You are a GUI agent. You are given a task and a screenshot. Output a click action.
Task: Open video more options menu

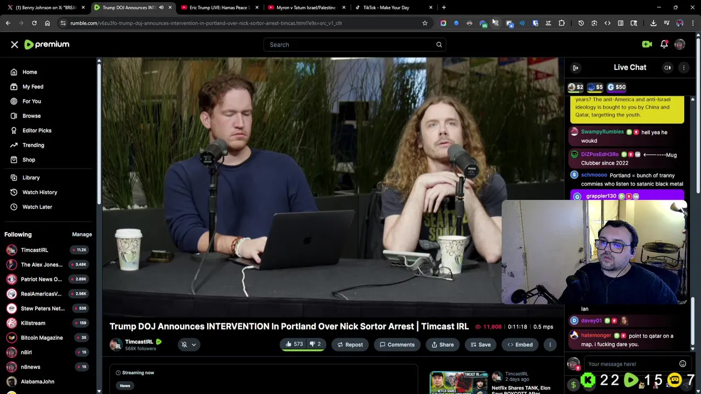[550, 345]
